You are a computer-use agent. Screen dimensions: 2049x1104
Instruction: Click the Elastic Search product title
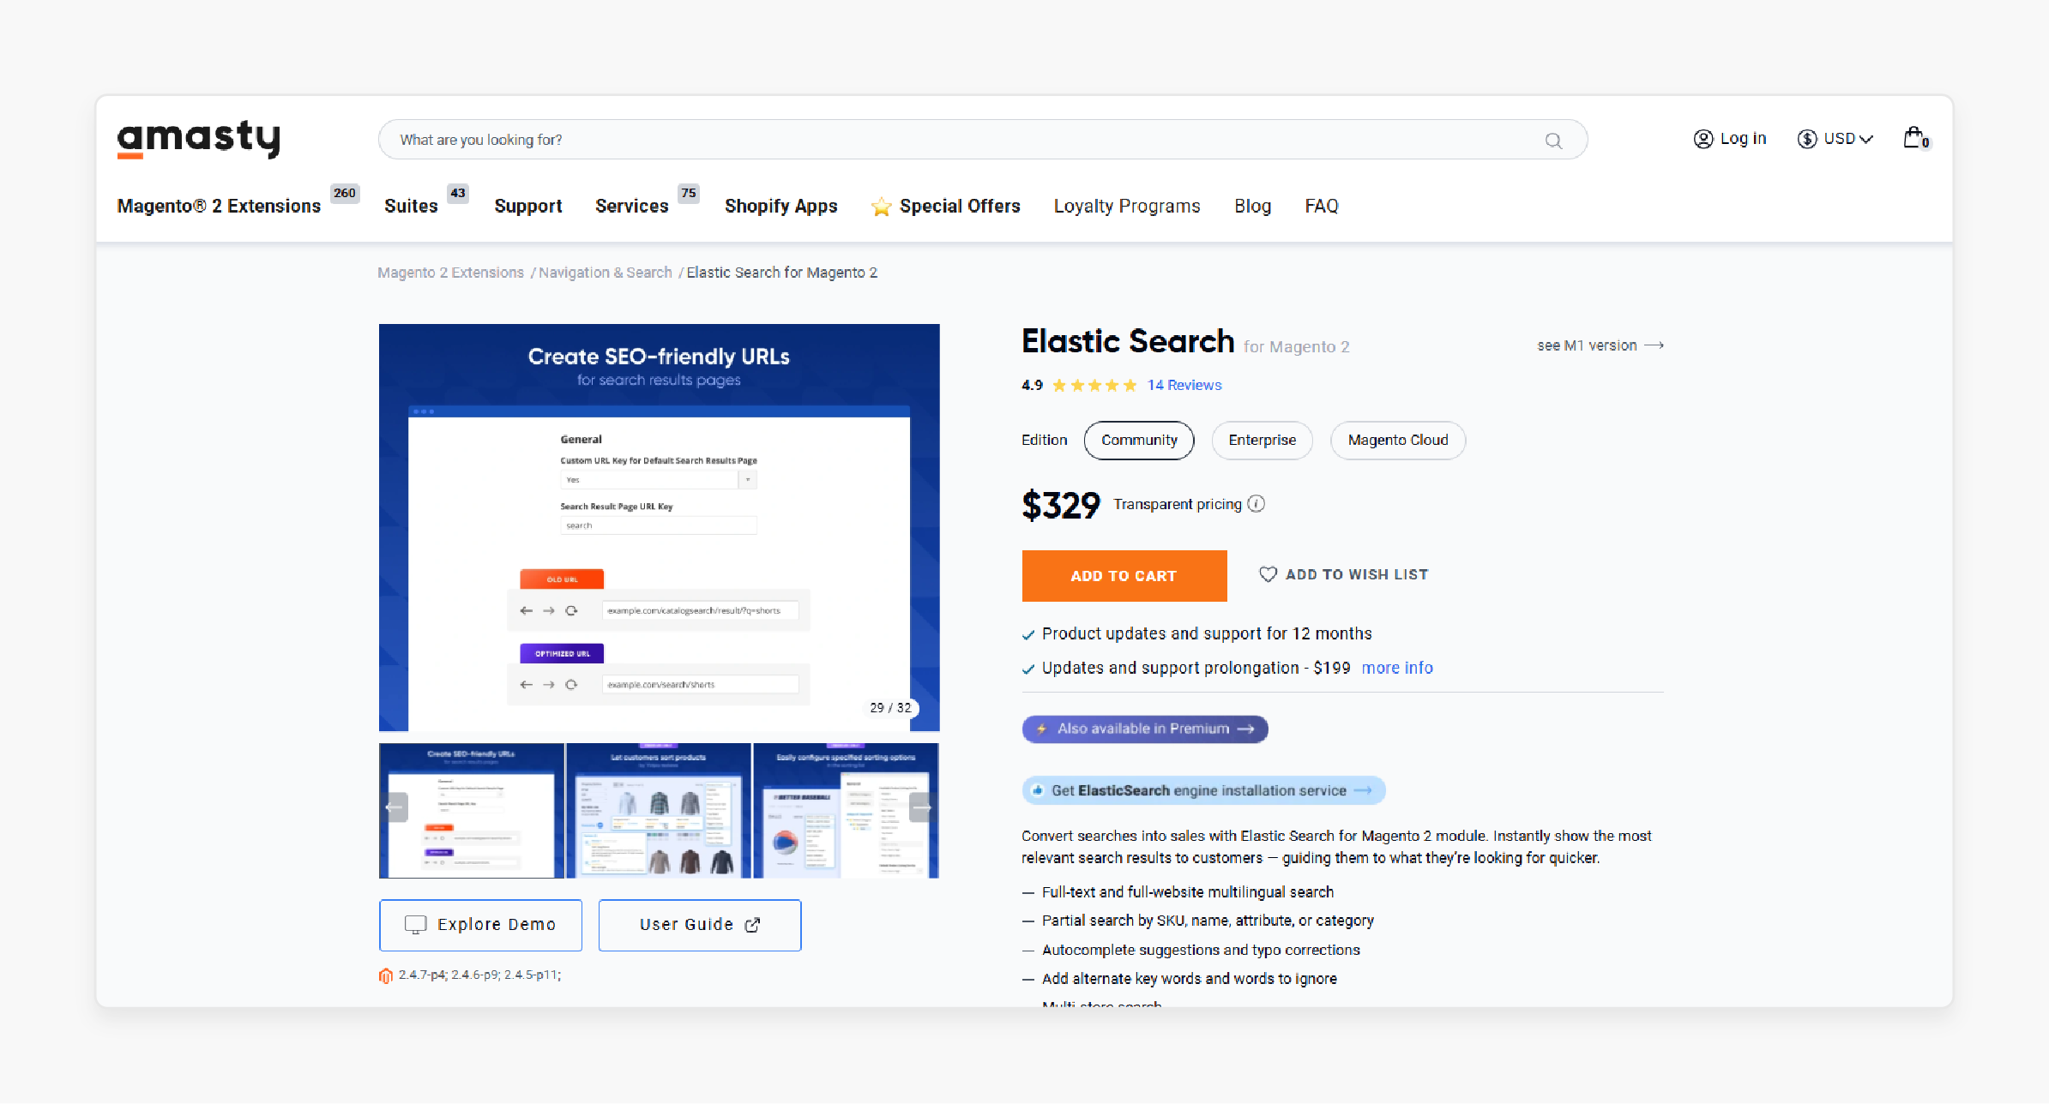tap(1127, 342)
